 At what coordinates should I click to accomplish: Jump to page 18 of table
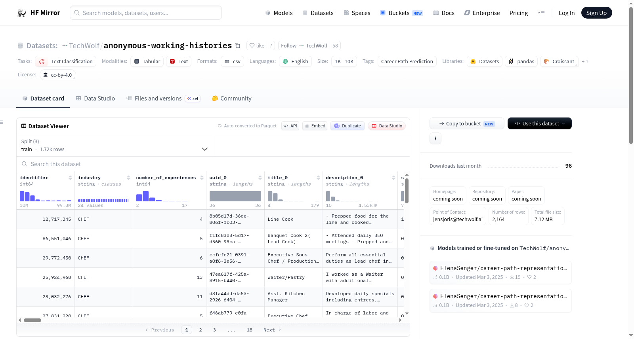coord(250,330)
